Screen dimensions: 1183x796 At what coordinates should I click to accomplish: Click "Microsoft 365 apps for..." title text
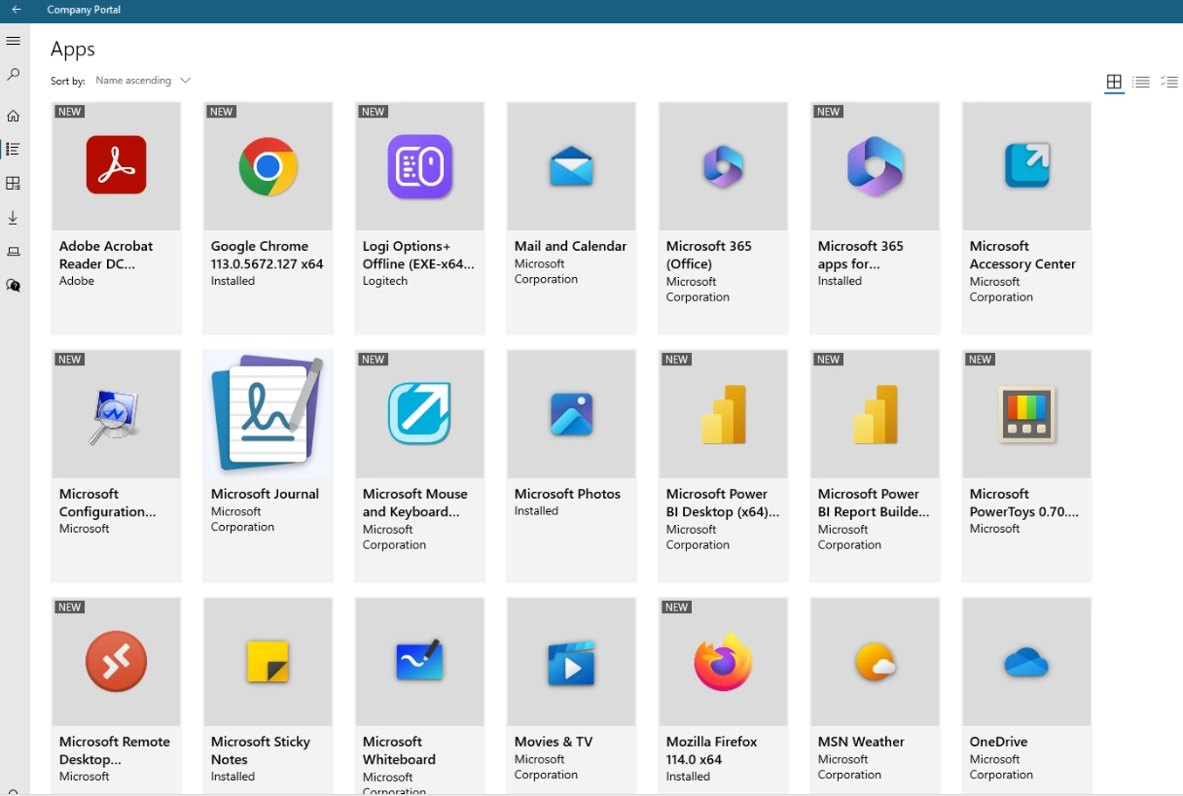(861, 255)
